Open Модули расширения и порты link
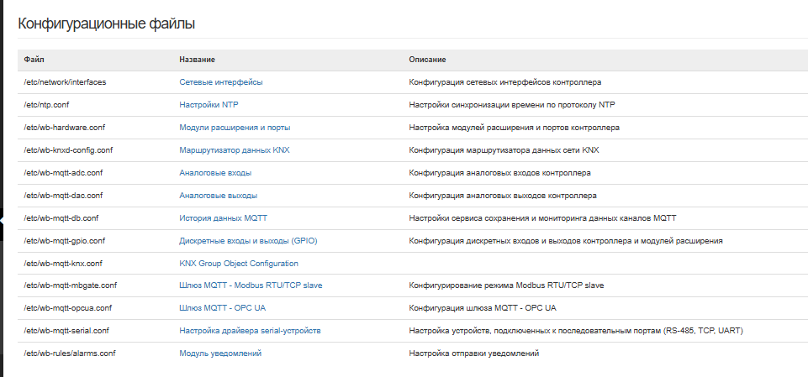This screenshot has height=377, width=808. coord(235,128)
